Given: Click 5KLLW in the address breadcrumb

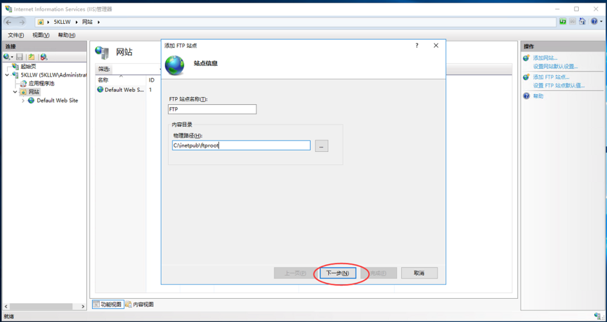Looking at the screenshot, I should click(62, 22).
